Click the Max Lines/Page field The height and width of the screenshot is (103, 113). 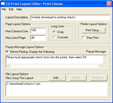point(38,38)
